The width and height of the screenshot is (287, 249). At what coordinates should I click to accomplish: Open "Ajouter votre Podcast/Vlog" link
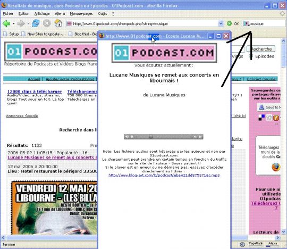point(70,79)
